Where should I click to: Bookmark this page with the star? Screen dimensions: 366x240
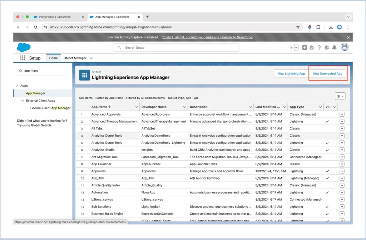[298, 27]
